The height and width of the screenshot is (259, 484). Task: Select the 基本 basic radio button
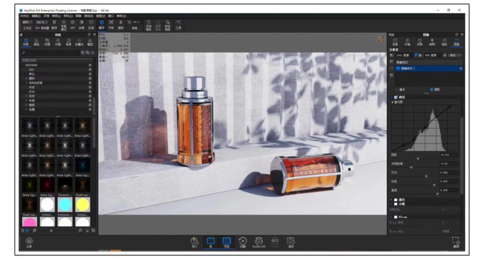(397, 90)
